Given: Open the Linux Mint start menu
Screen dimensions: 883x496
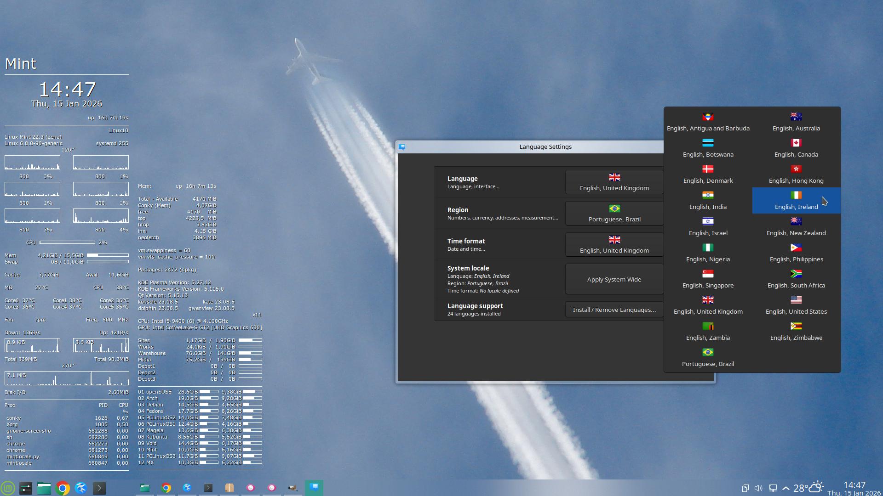Looking at the screenshot, I should tap(8, 488).
